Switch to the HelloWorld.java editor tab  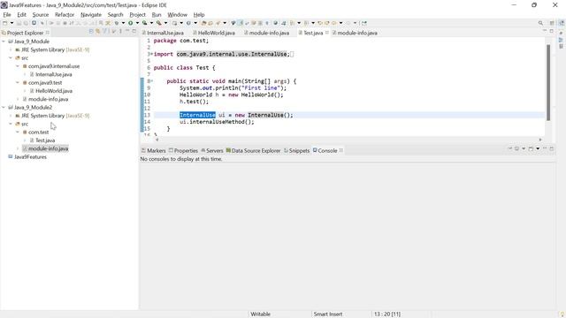click(214, 33)
